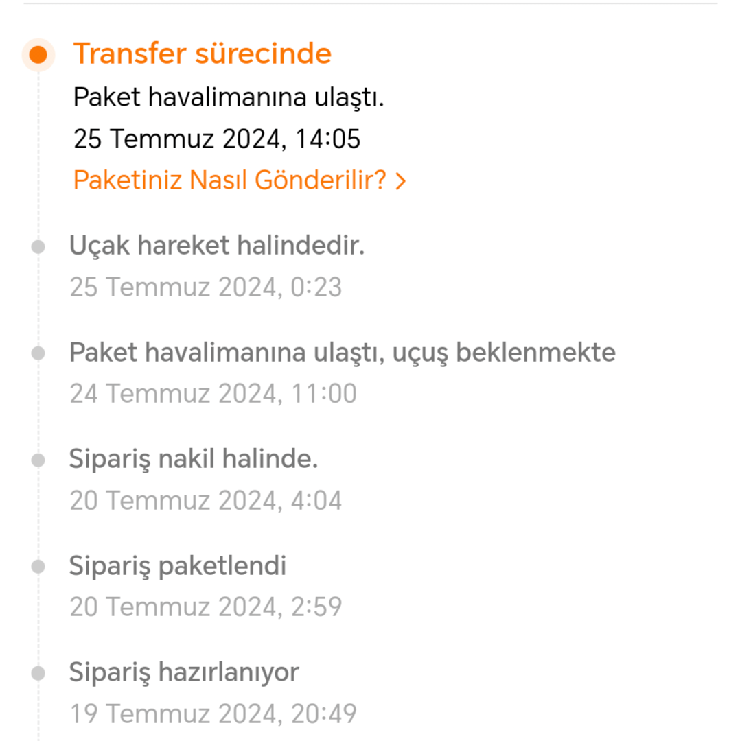Select 'Paket havalimanına ulaştı, uçuş beklenmekte' entry
The height and width of the screenshot is (741, 740).
(343, 353)
